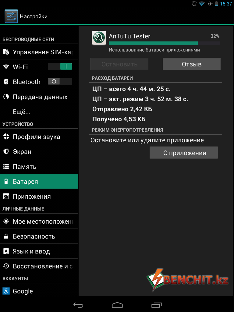The image size is (234, 312).
Task: Click the AnTuTu battery usage progress bar
Action: [x=164, y=43]
